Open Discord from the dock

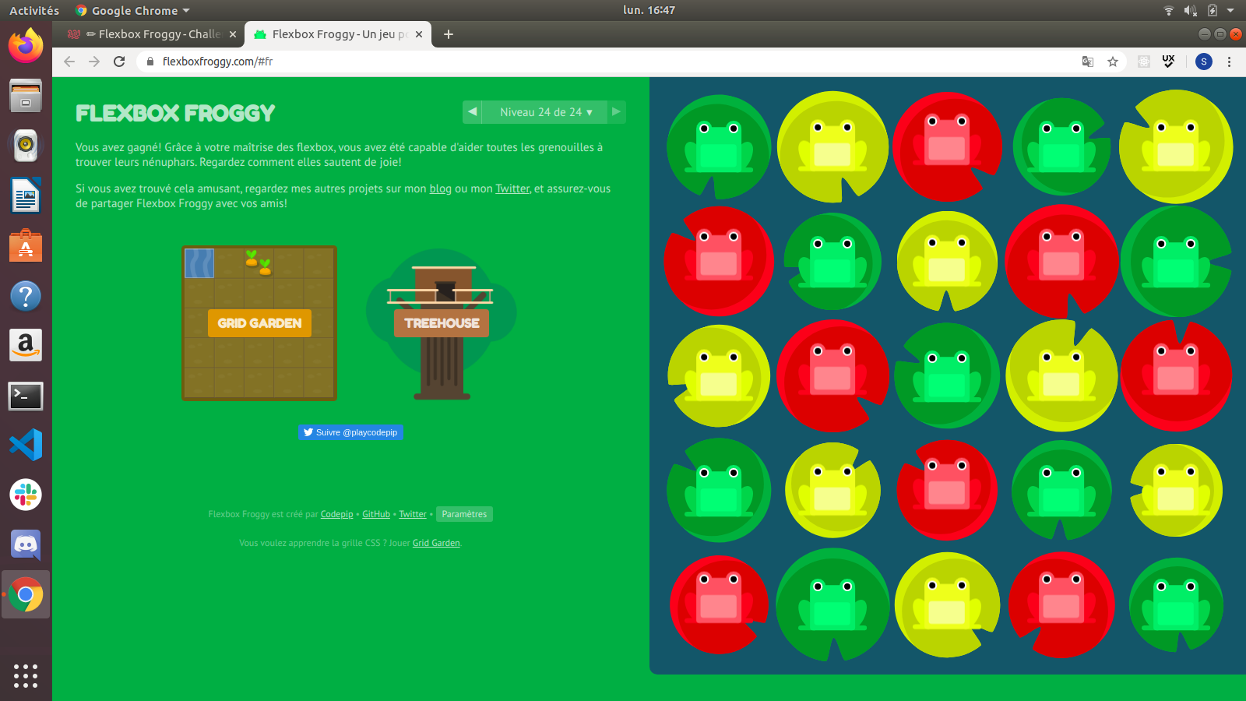(x=26, y=545)
